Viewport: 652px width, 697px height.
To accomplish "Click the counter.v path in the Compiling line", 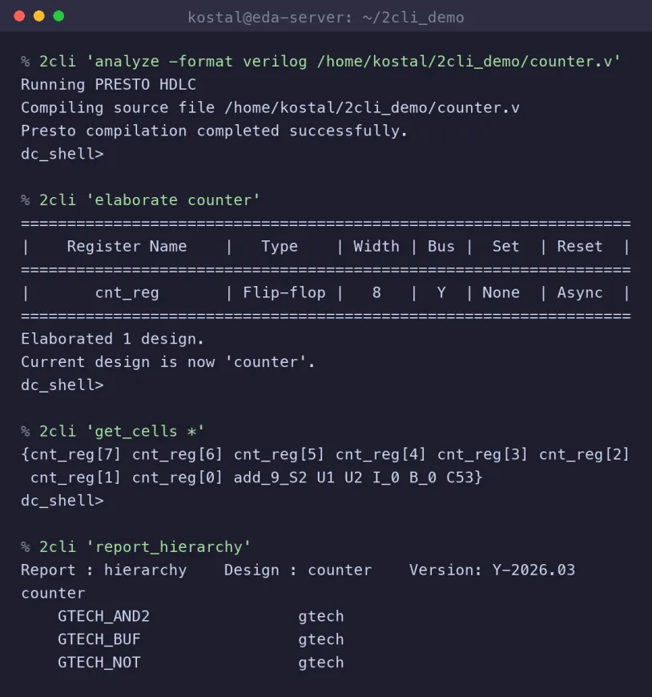I will [372, 107].
